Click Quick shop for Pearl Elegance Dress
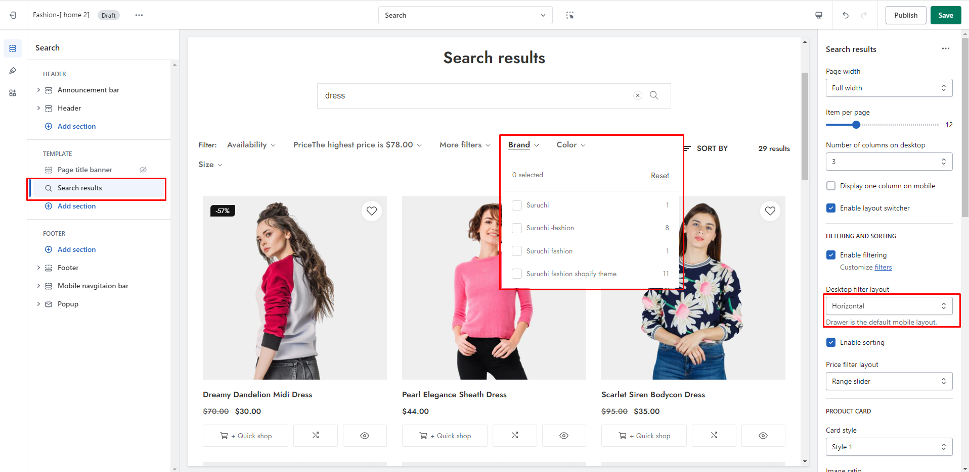This screenshot has height=472, width=969. (445, 435)
